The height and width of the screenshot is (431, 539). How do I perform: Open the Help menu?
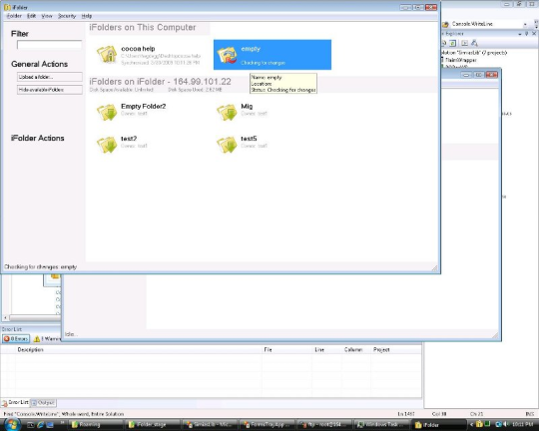pyautogui.click(x=87, y=16)
